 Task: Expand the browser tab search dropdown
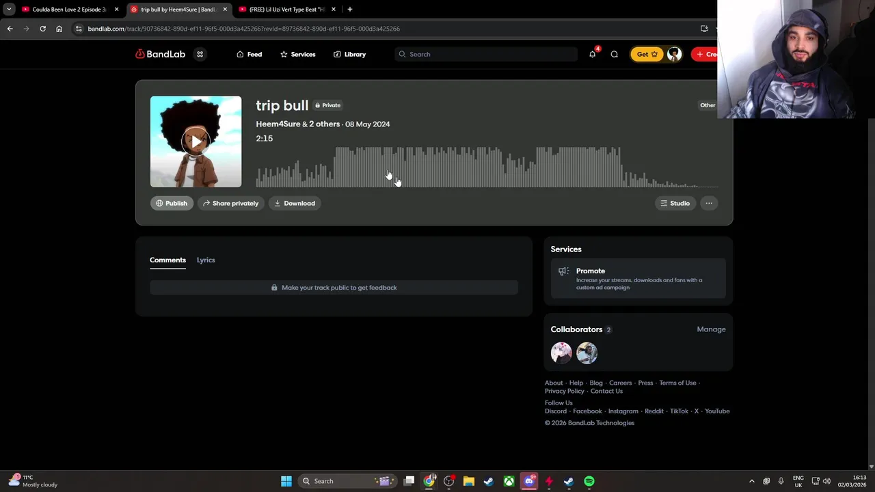pyautogui.click(x=8, y=10)
